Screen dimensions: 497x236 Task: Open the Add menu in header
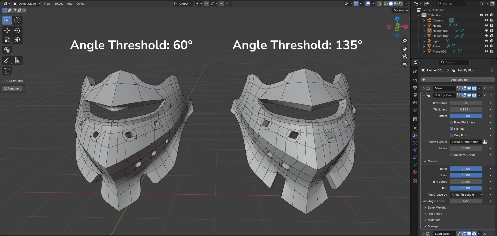click(x=70, y=4)
